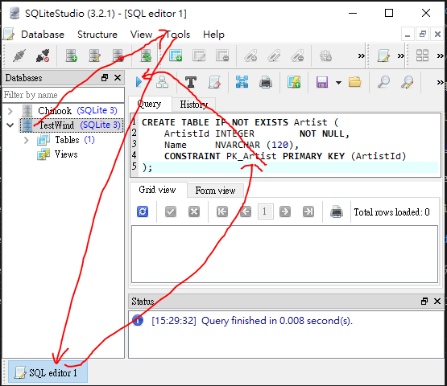Create a new table icon
The image size is (447, 386).
click(176, 55)
